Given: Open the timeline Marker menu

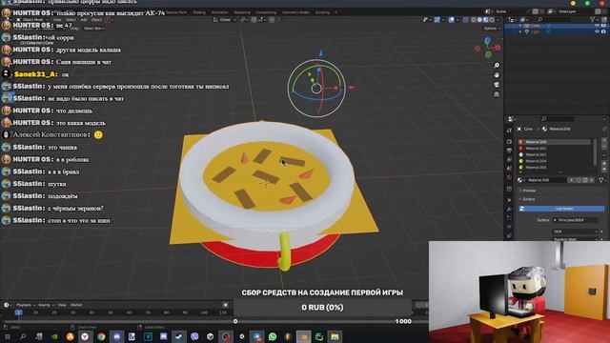Looking at the screenshot, I should coord(76,305).
